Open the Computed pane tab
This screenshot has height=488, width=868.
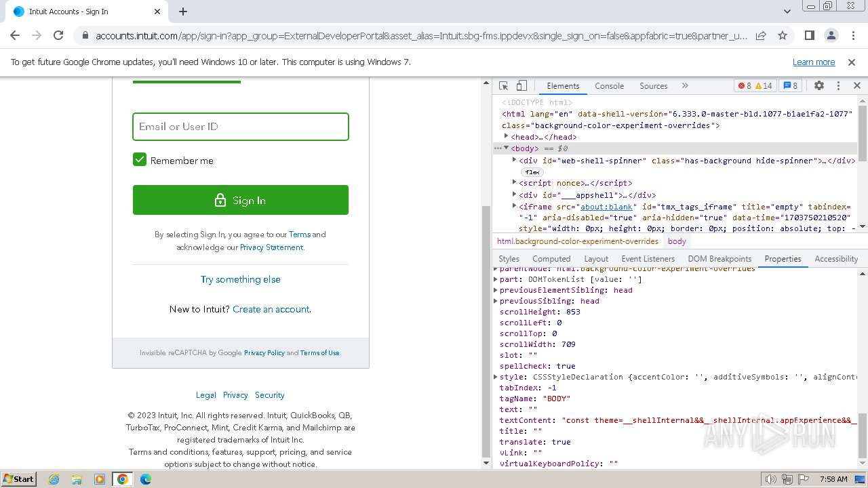click(x=551, y=259)
